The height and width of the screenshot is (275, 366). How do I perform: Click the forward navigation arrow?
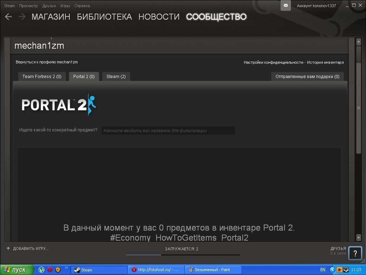pyautogui.click(x=22, y=17)
